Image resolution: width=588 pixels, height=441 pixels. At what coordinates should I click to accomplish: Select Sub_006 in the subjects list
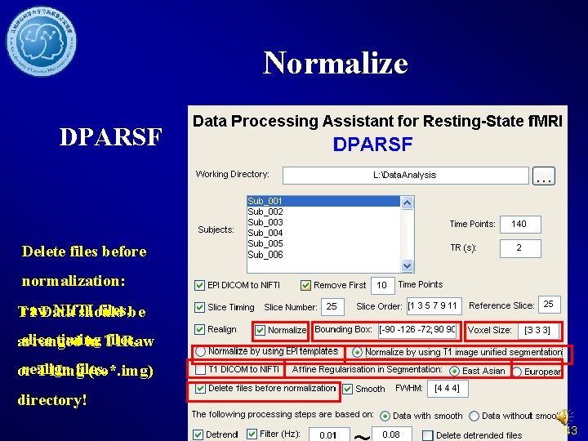point(323,255)
